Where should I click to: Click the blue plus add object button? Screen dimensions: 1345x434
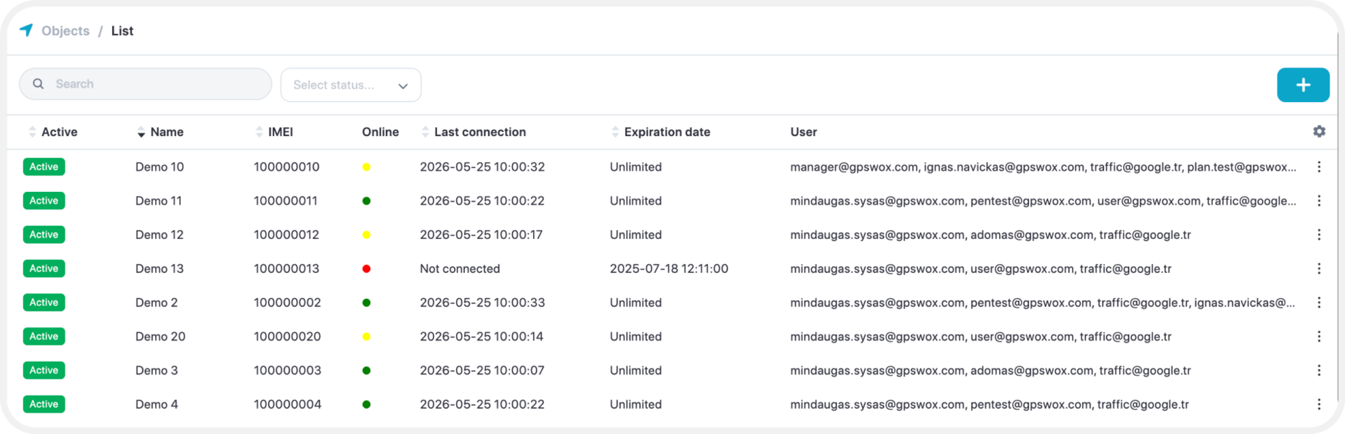pos(1303,85)
